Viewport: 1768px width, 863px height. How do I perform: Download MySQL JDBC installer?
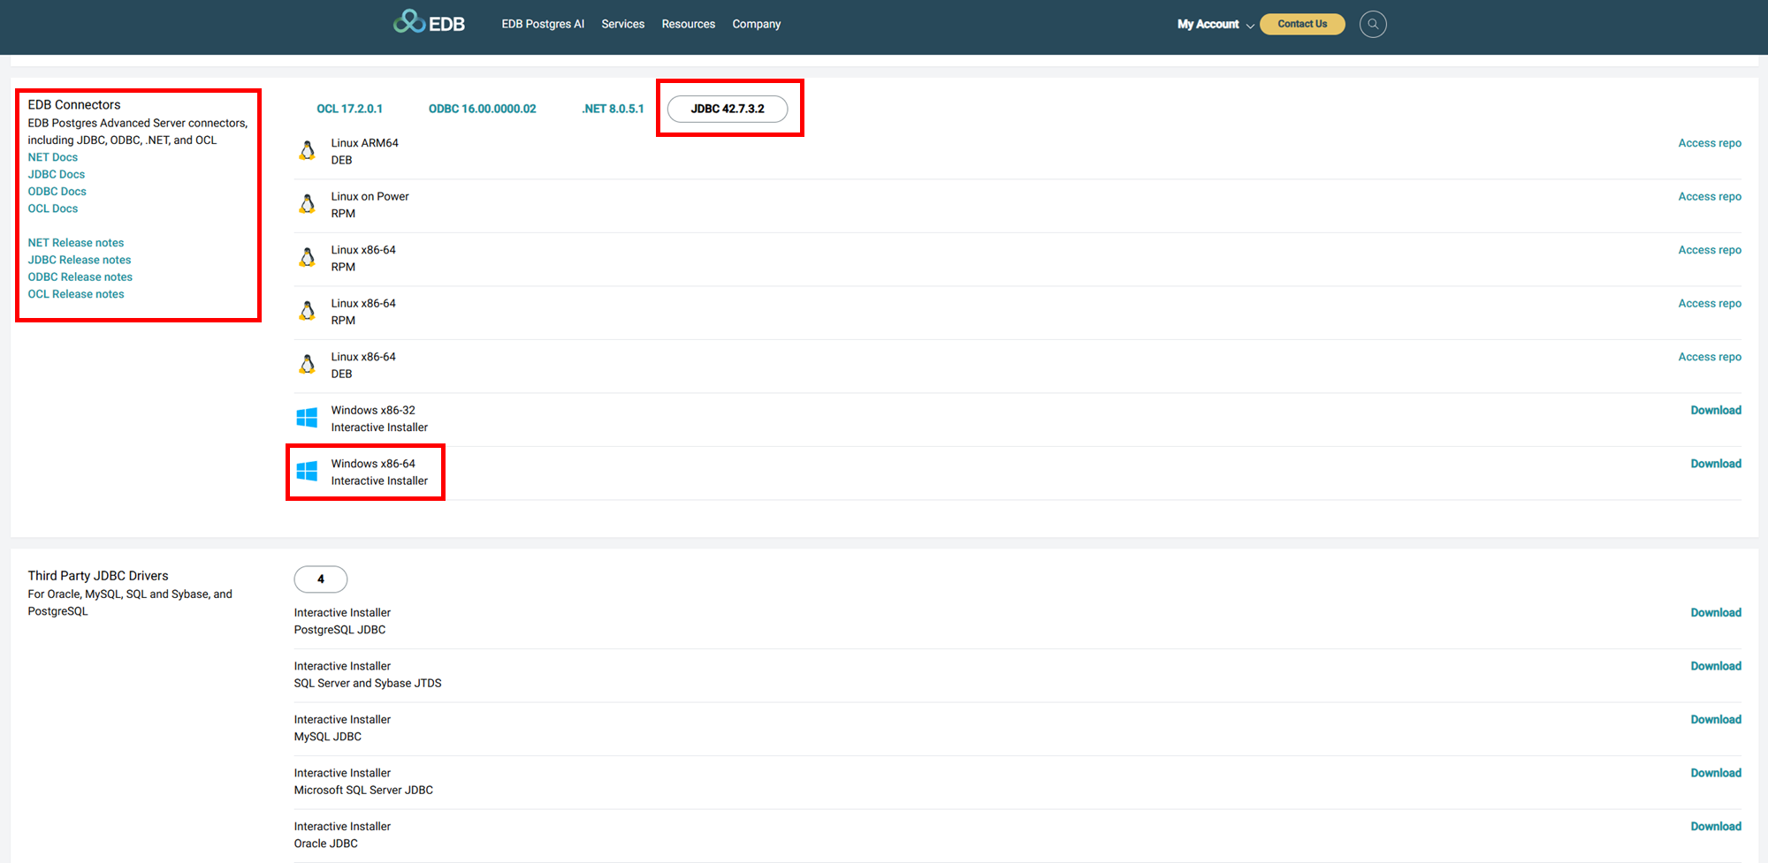[x=1716, y=720]
